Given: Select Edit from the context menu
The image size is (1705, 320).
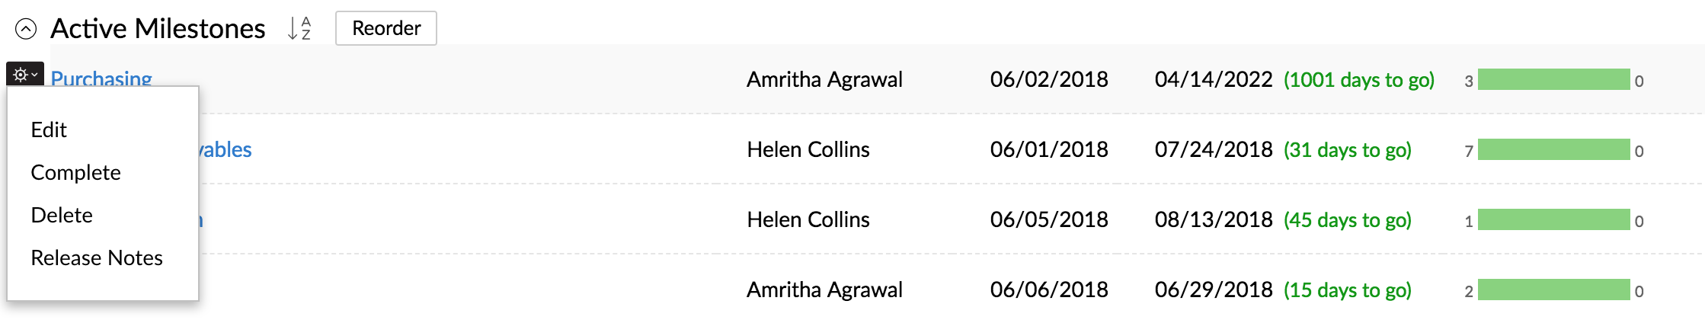Looking at the screenshot, I should (x=49, y=130).
